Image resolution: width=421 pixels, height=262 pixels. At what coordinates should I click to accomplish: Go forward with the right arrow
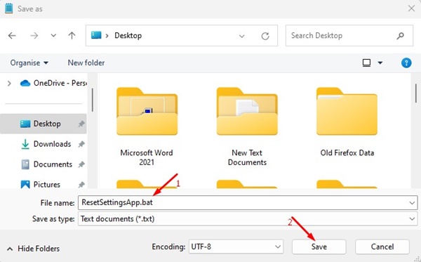coord(34,35)
